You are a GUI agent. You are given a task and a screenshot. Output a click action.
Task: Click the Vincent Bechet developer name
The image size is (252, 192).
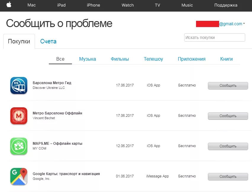pyautogui.click(x=44, y=118)
